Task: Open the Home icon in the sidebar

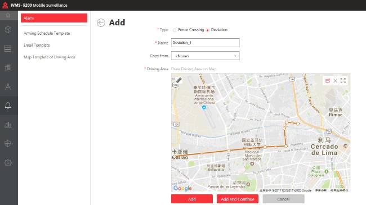Action: click(x=8, y=15)
